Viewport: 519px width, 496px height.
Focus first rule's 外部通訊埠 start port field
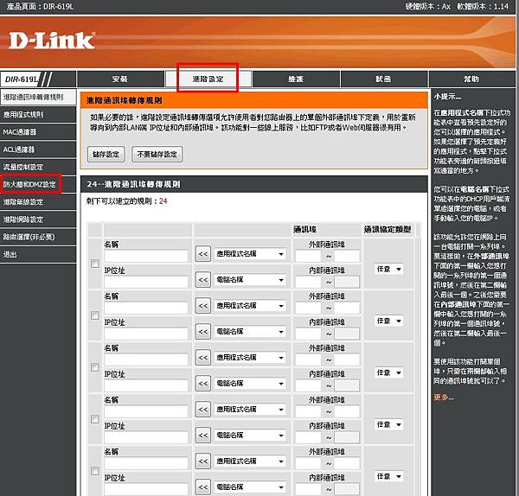[308, 257]
